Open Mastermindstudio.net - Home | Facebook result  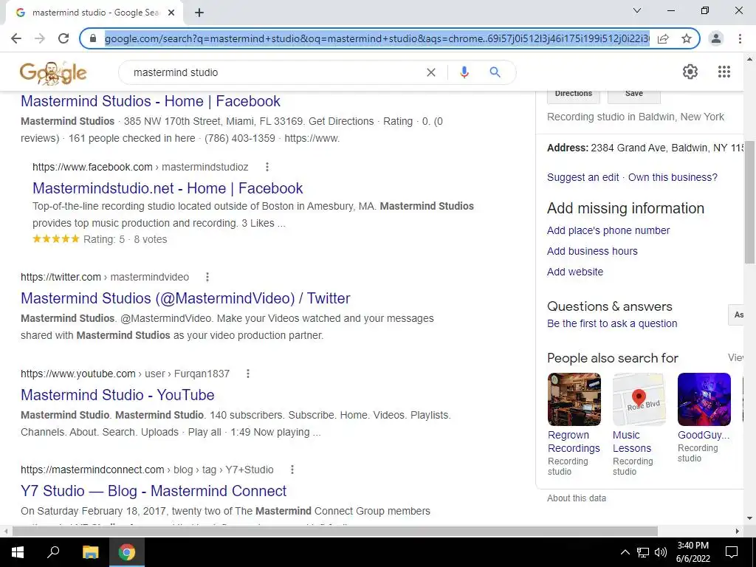tap(168, 188)
